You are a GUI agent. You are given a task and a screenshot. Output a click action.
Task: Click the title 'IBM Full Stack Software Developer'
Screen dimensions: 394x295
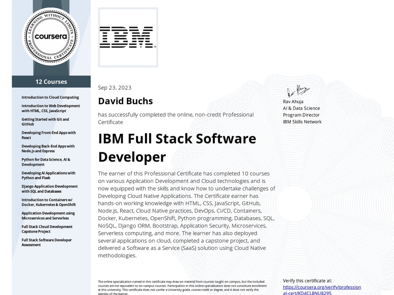(x=177, y=148)
